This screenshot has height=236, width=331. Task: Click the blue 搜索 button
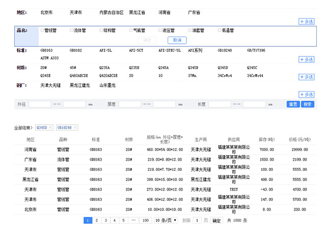[308, 104]
